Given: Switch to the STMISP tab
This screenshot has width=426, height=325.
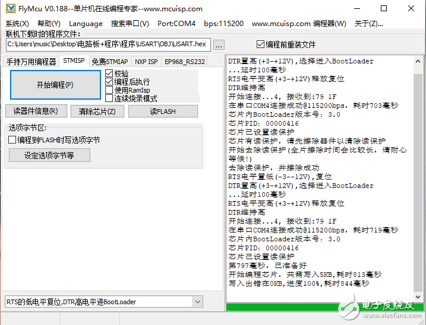Looking at the screenshot, I should (x=74, y=60).
